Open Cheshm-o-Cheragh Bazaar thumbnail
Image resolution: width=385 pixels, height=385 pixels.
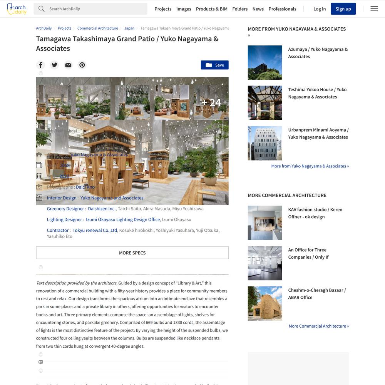(265, 303)
